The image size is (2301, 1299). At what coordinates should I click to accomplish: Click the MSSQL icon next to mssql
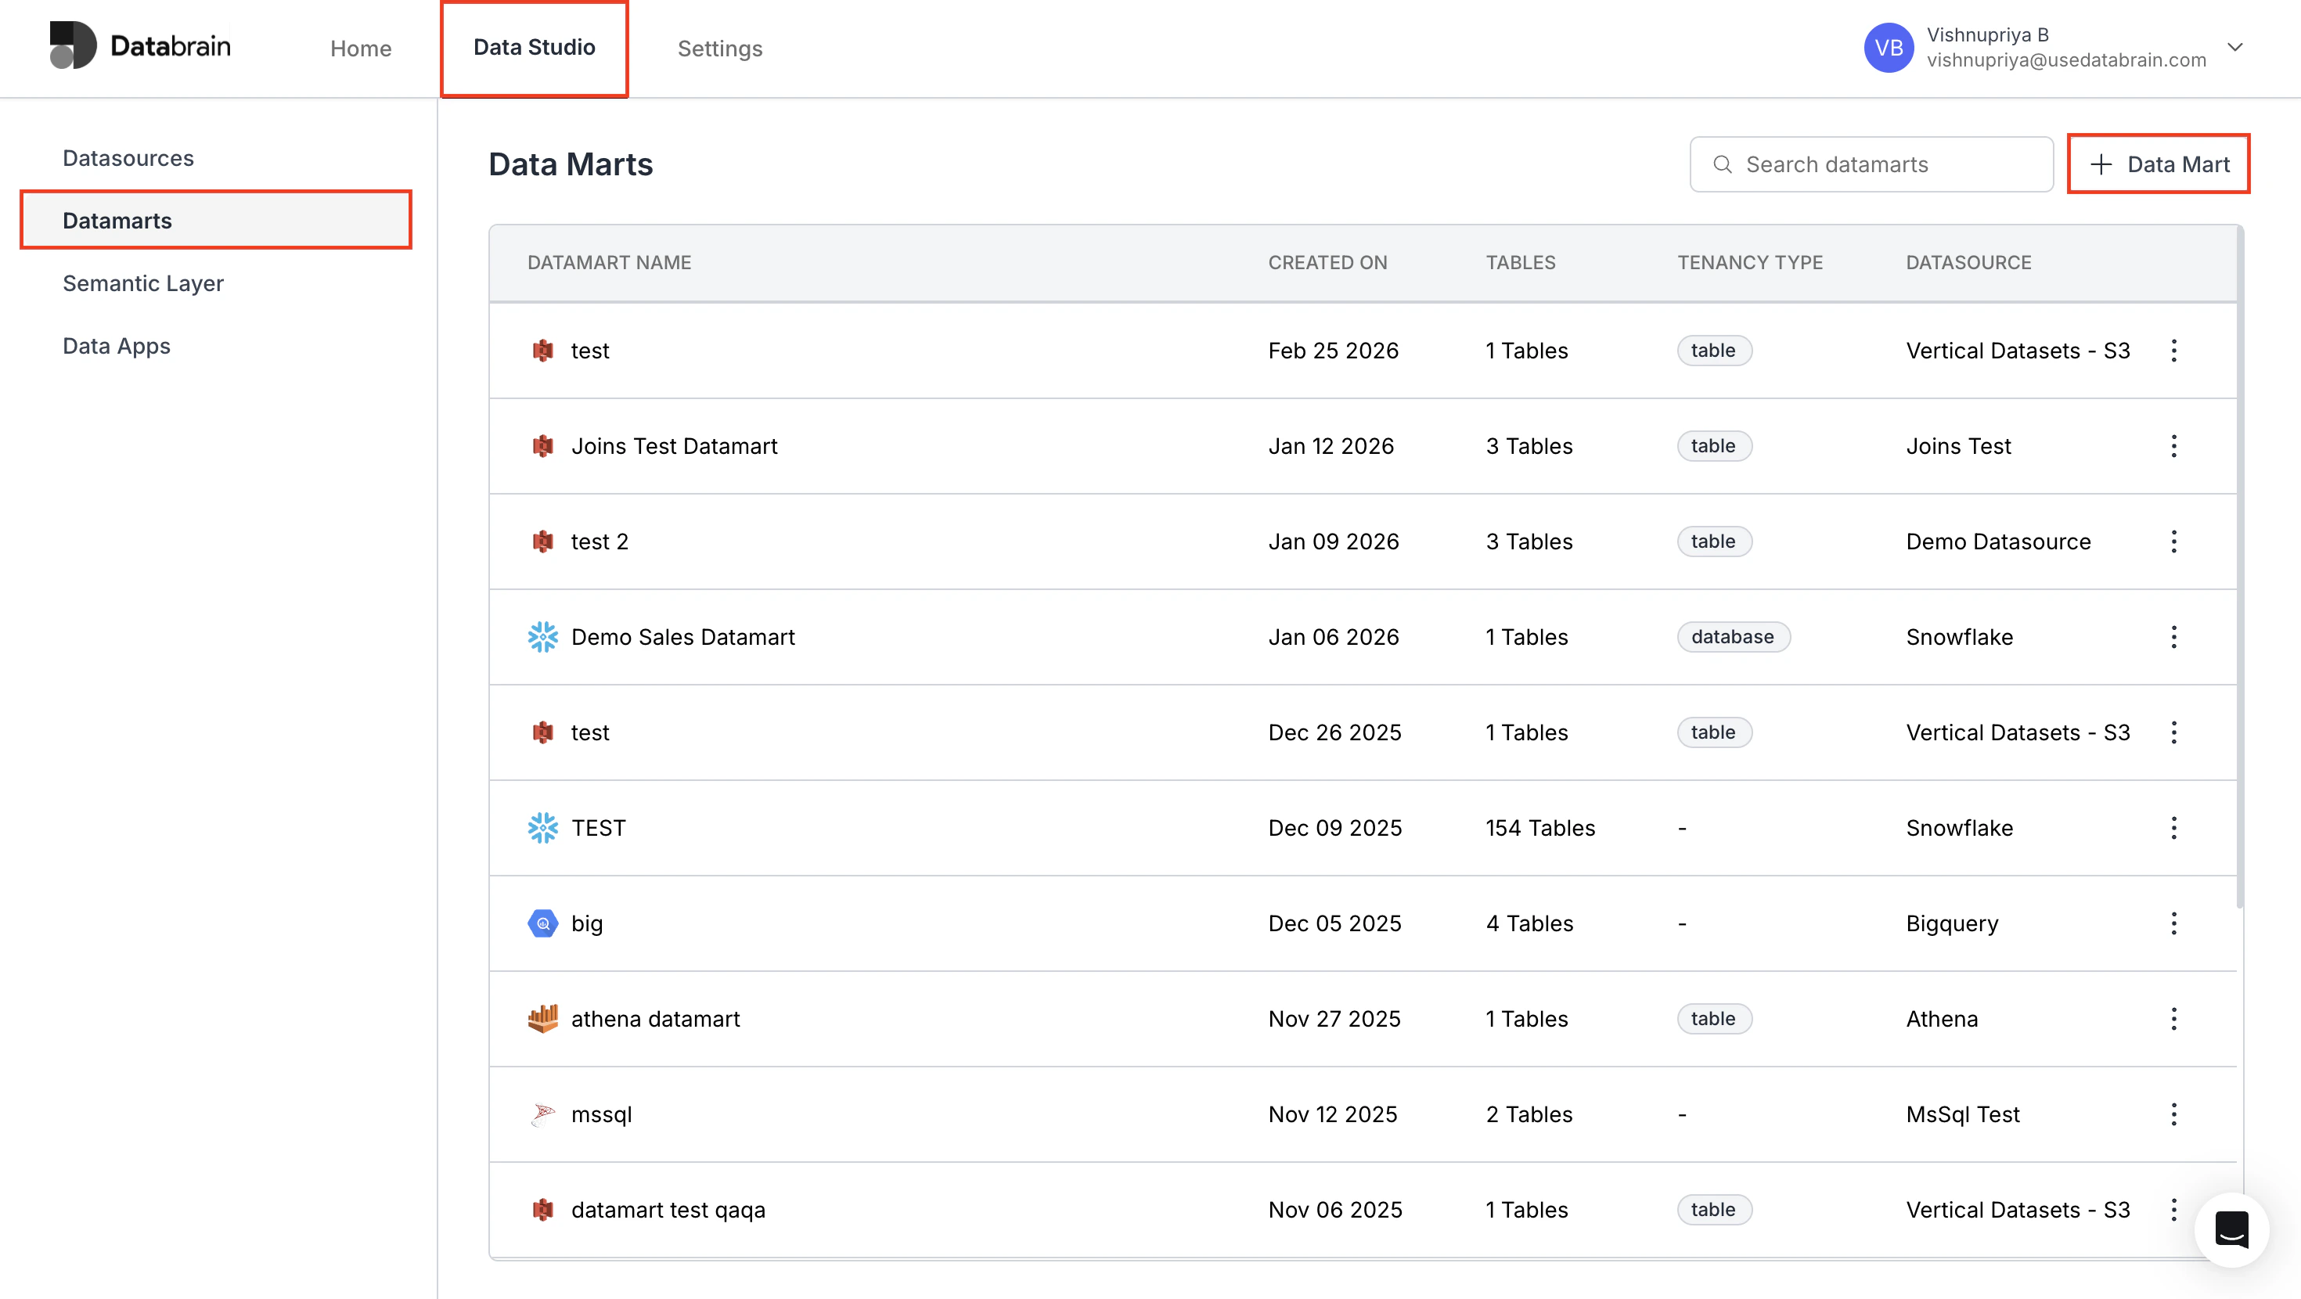(542, 1114)
